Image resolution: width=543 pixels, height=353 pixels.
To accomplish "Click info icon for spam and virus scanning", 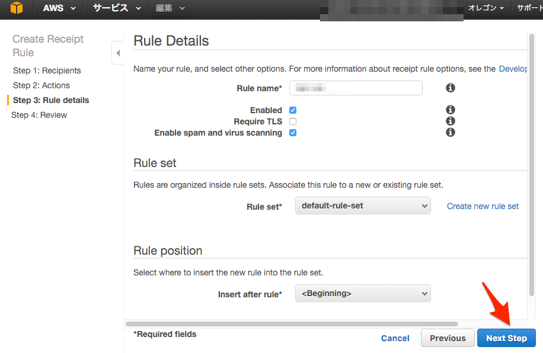I will [451, 133].
